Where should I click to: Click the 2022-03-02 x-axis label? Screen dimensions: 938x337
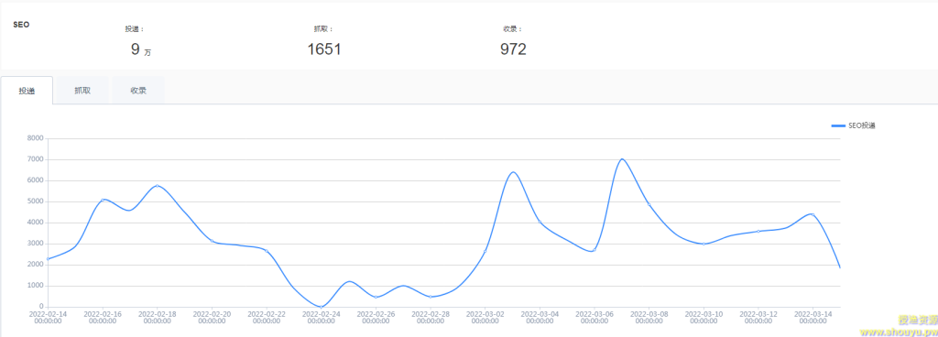click(485, 317)
